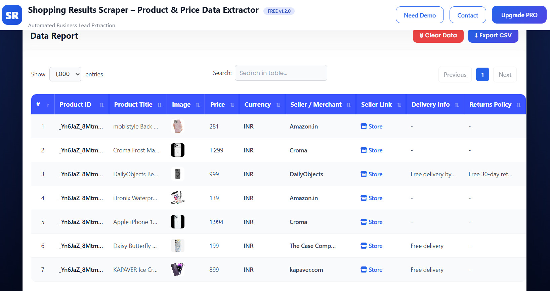Click the SR app logo icon
The image size is (550, 291).
12,15
